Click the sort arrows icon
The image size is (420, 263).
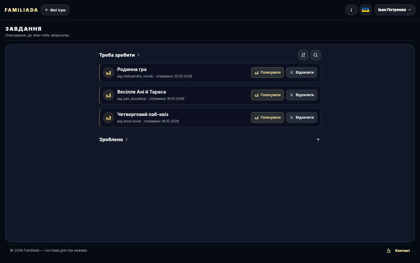click(303, 55)
